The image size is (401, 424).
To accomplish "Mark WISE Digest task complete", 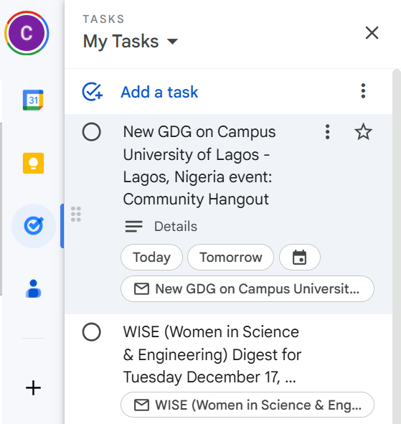I will [92, 331].
